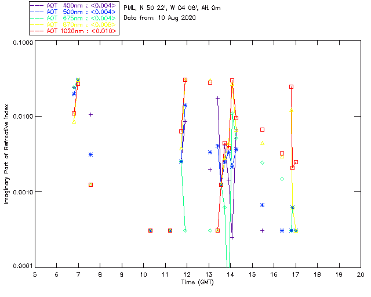Click the 'Data from: 10 Aug 2020' text
This screenshot has width=371, height=297.
159,18
